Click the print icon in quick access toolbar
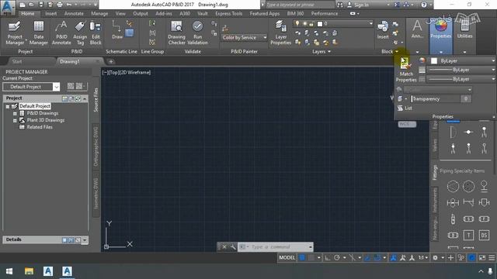 (x=59, y=5)
